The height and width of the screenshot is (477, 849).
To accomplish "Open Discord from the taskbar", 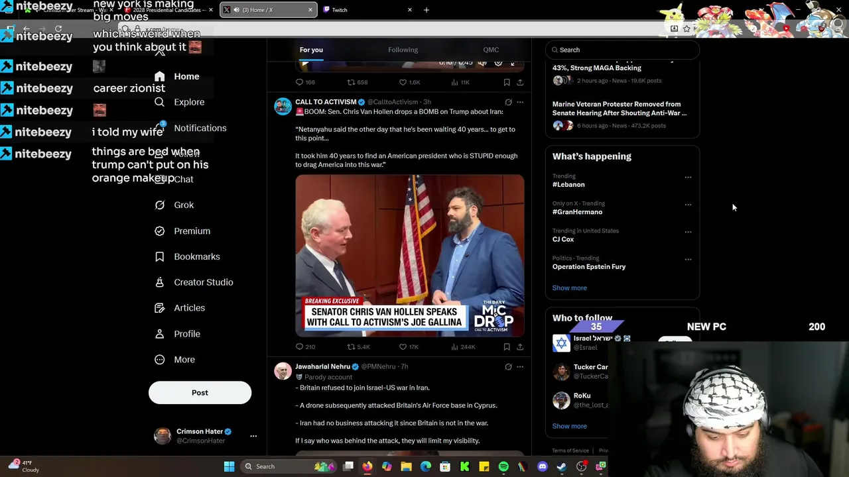I will tap(542, 466).
